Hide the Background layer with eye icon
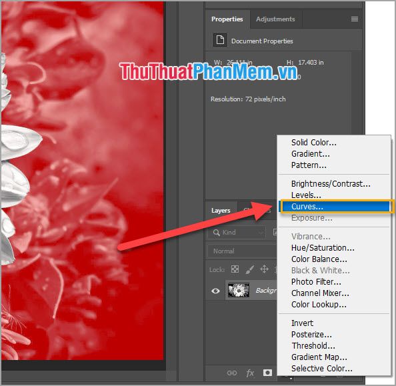The width and height of the screenshot is (396, 386). coord(215,291)
